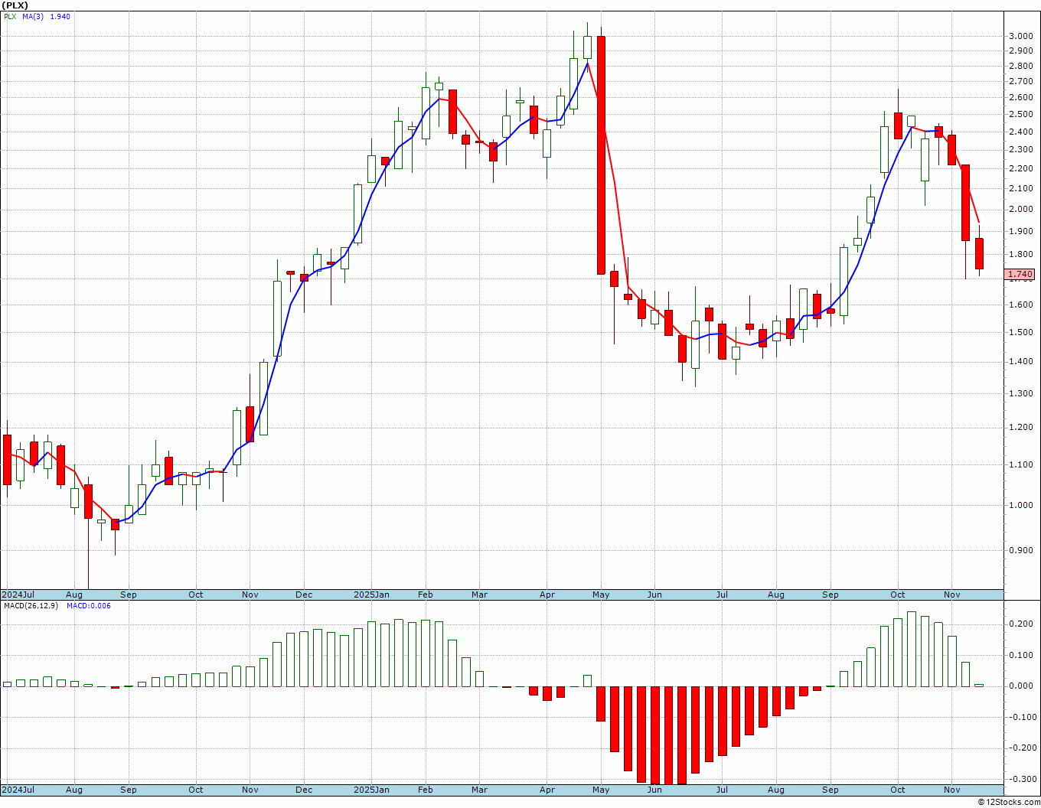Screen dimensions: 1041x808
Task: Click 2025Jan on the MACD panel date axis
Action: click(x=371, y=790)
